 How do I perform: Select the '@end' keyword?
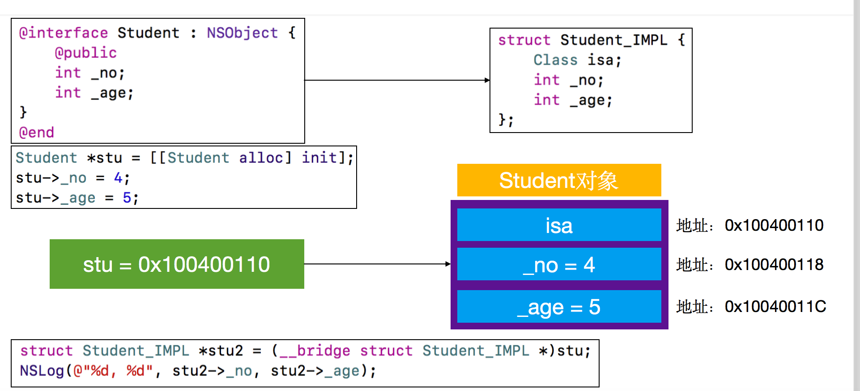tap(36, 133)
